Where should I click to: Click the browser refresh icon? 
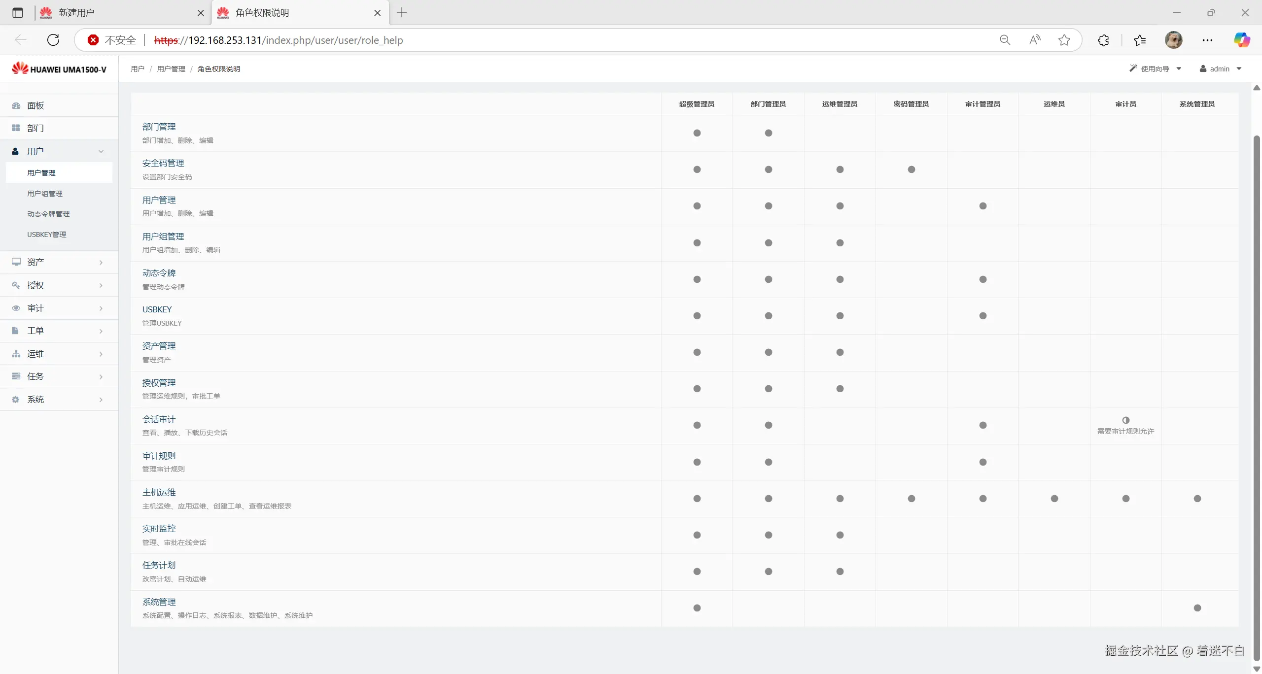(x=53, y=40)
